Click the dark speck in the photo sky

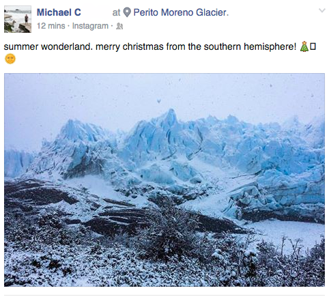click(x=159, y=100)
